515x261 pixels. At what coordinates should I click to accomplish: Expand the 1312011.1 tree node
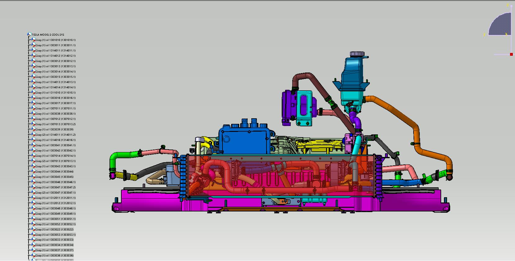29,198
